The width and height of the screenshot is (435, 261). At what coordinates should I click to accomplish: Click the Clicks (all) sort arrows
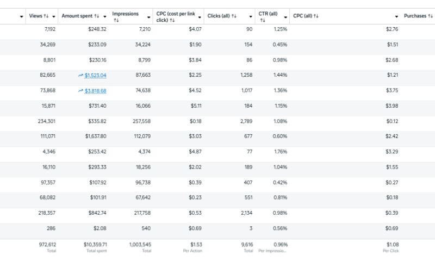pyautogui.click(x=234, y=16)
